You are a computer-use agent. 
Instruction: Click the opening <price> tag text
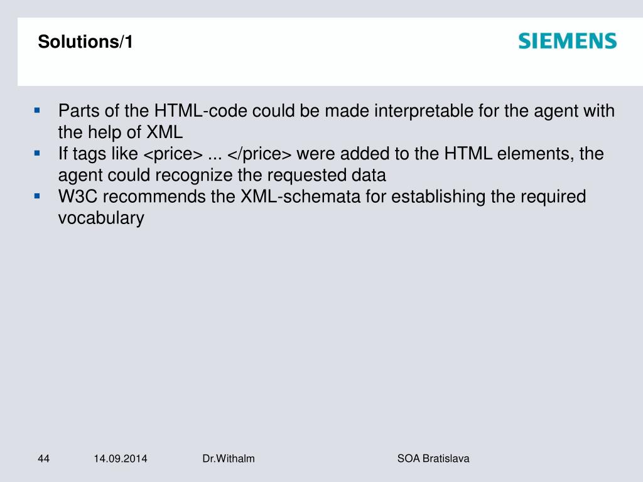coord(173,154)
